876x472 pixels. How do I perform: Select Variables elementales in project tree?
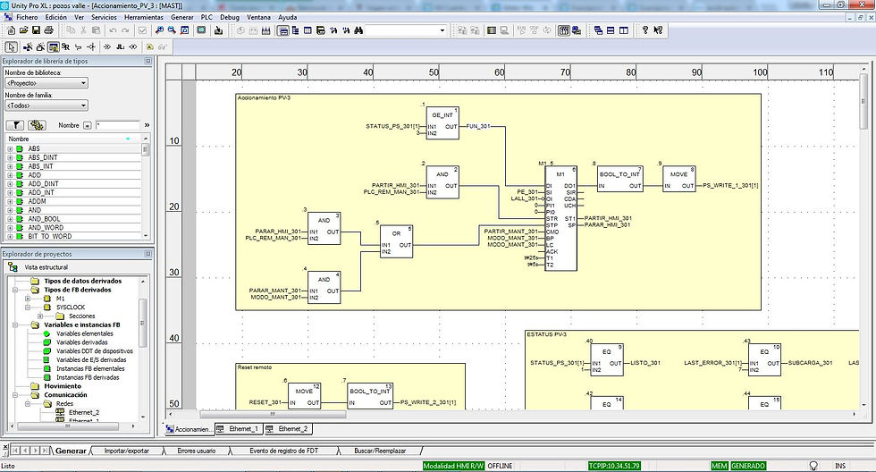point(84,333)
